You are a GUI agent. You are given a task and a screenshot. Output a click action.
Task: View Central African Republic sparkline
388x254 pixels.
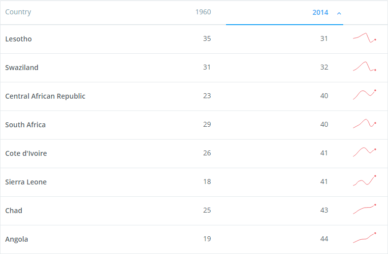(x=364, y=95)
